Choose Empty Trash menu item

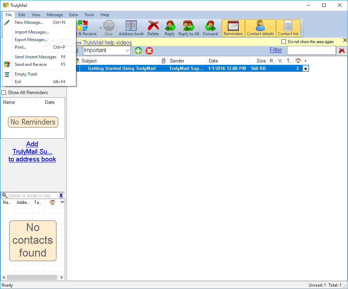pos(40,74)
